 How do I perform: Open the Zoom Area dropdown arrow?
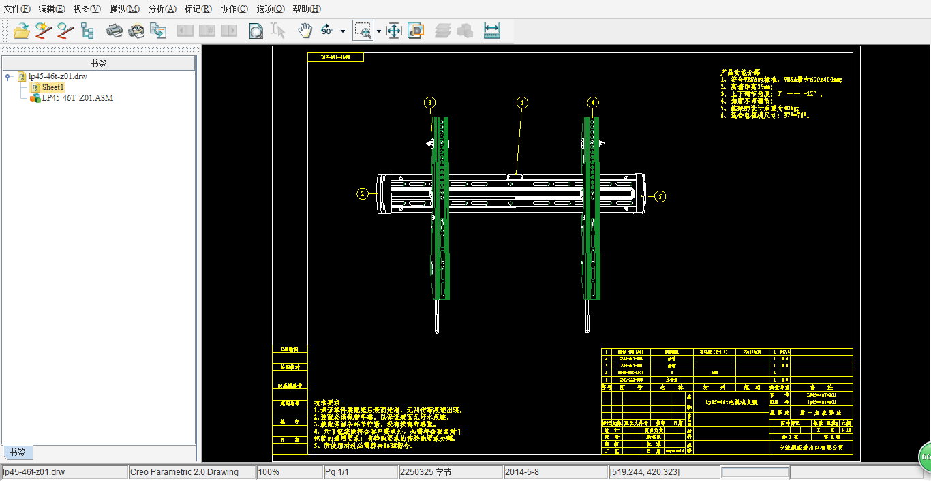pyautogui.click(x=378, y=31)
